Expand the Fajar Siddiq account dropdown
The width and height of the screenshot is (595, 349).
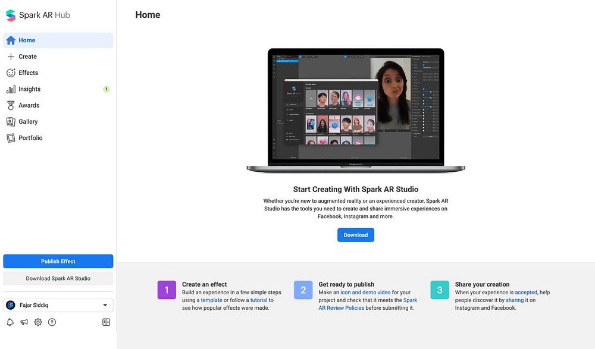coord(58,305)
